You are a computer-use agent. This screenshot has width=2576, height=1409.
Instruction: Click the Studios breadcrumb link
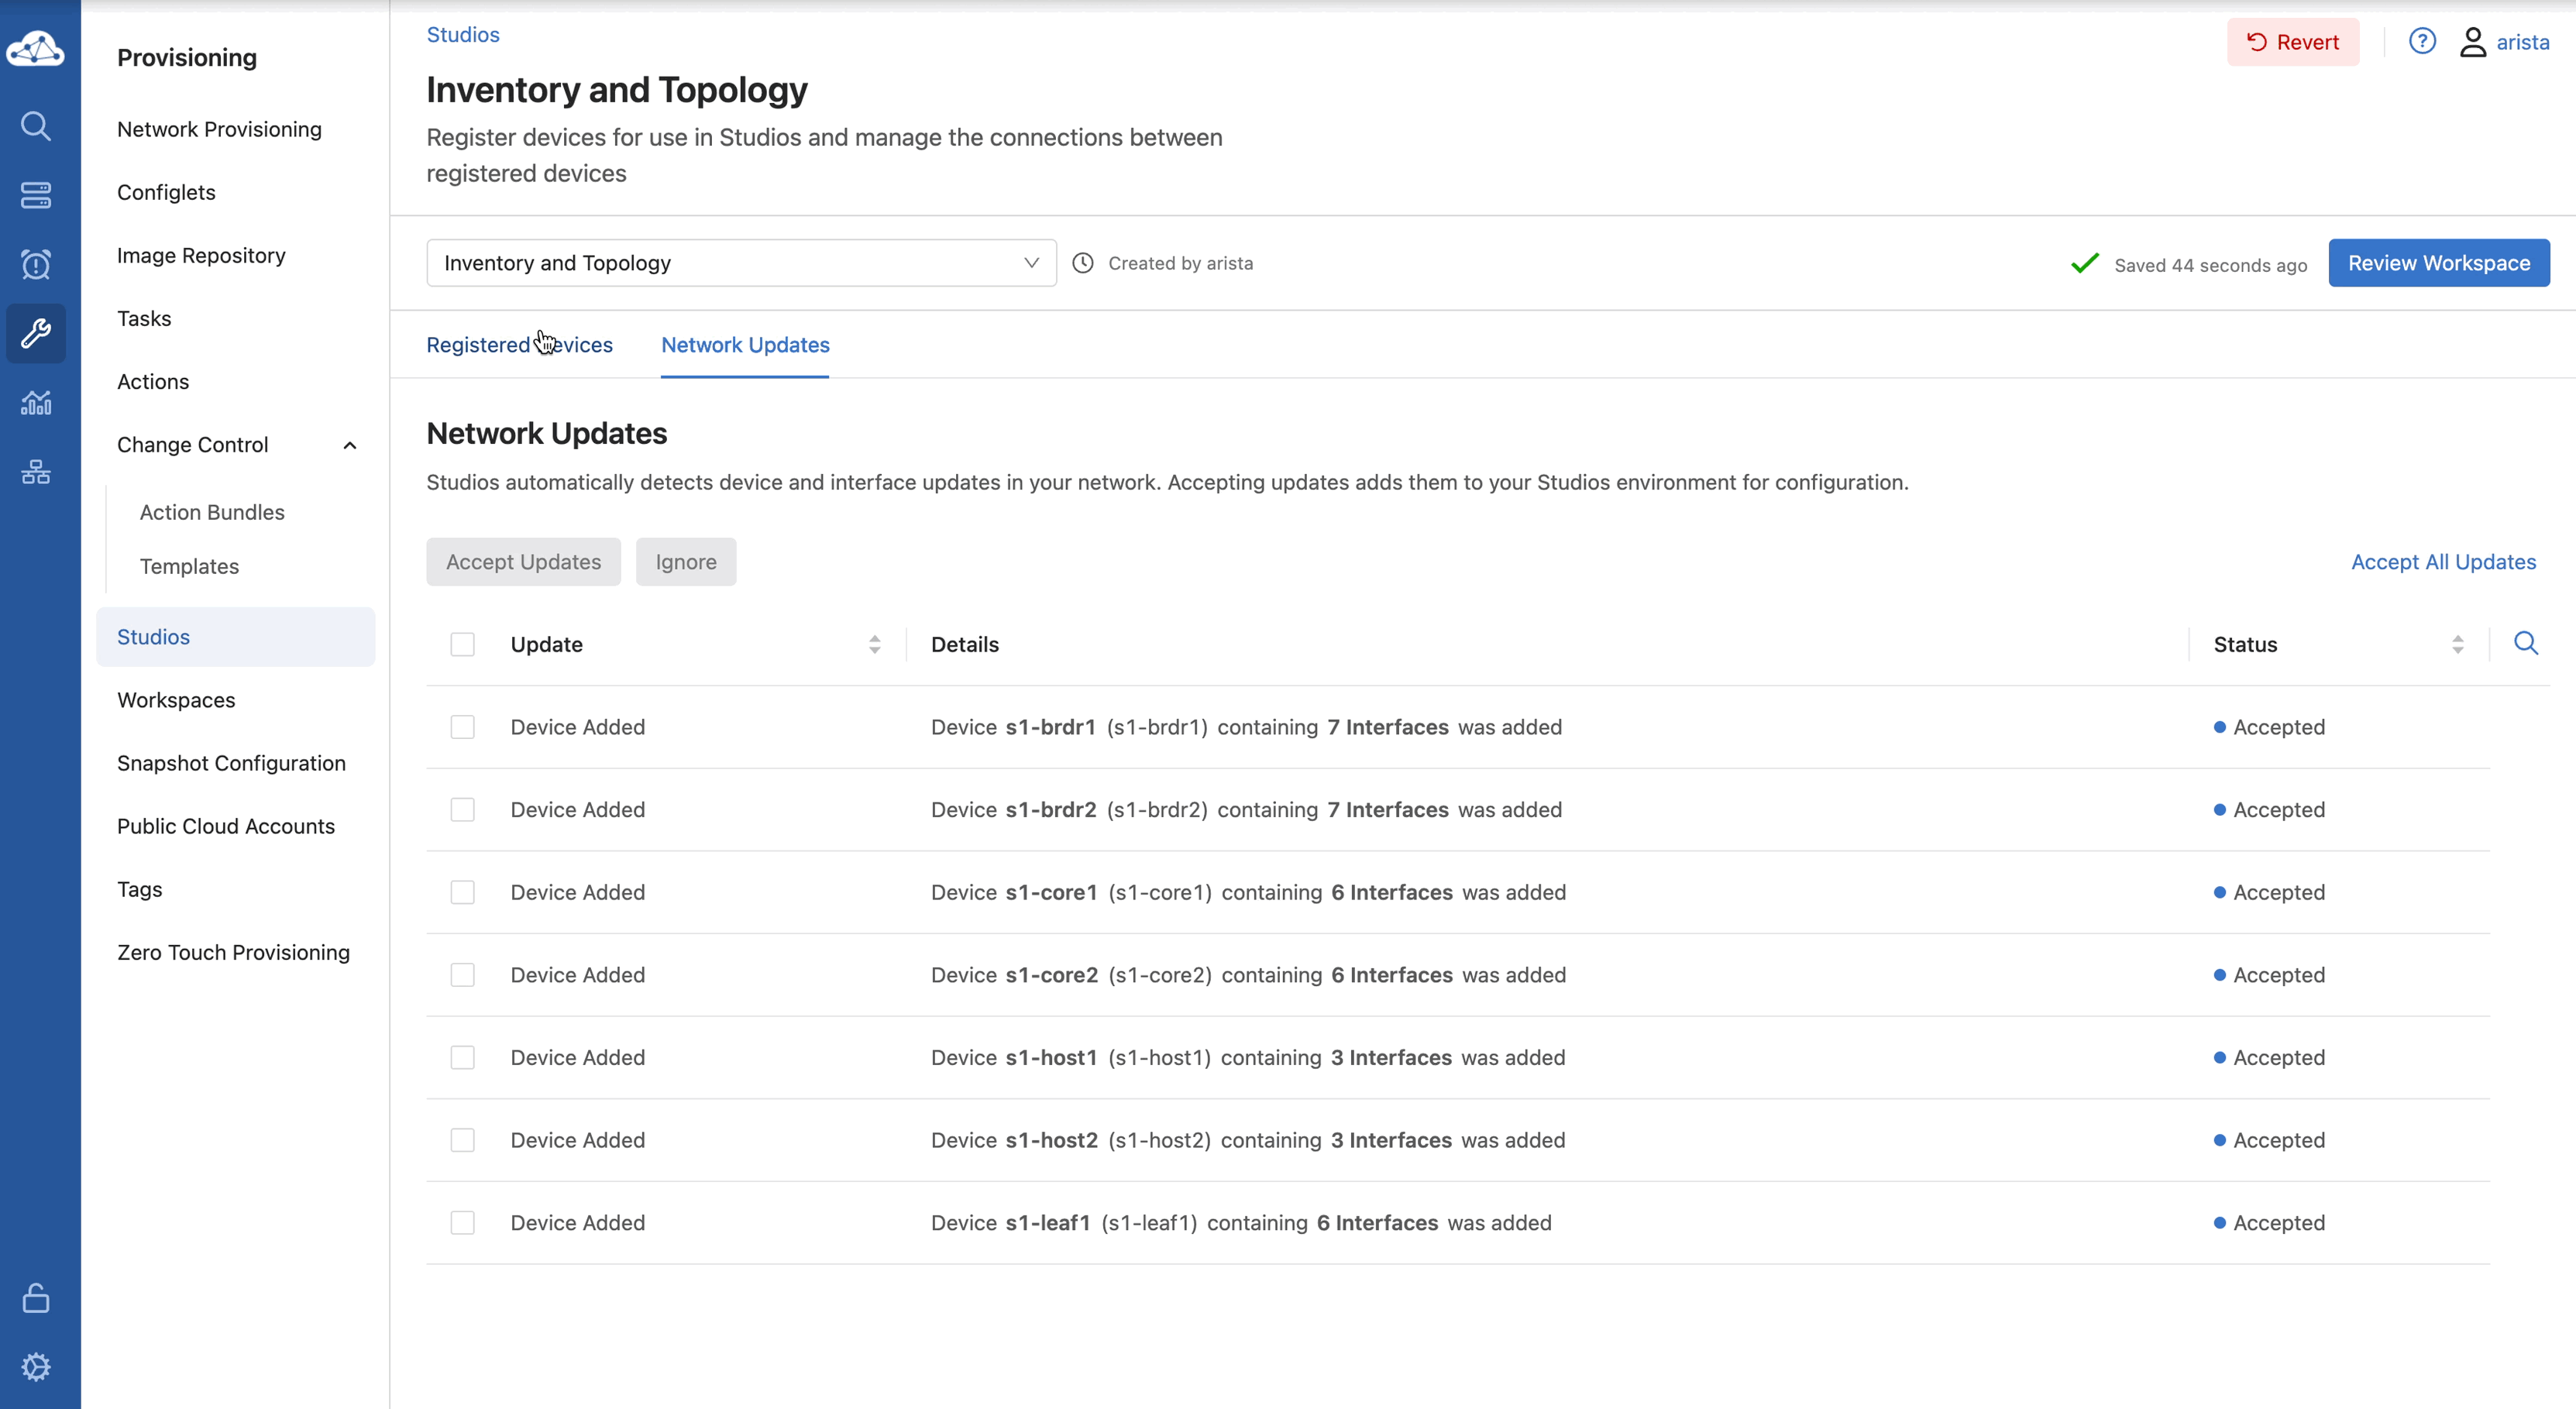[463, 35]
